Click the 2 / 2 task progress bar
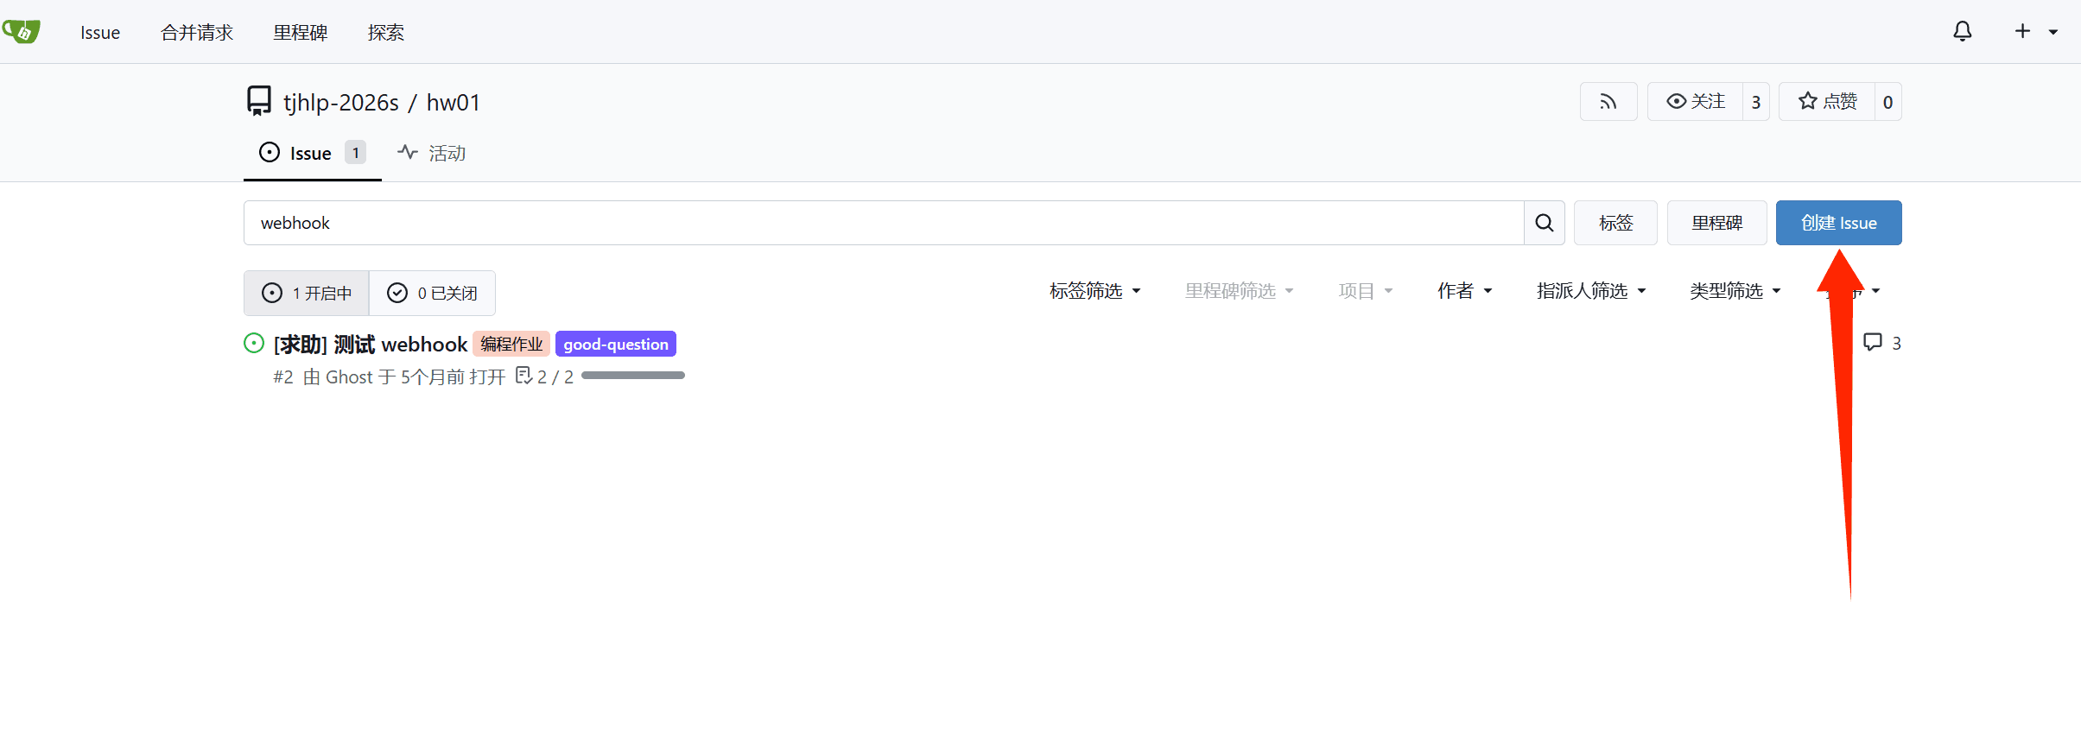 click(633, 376)
